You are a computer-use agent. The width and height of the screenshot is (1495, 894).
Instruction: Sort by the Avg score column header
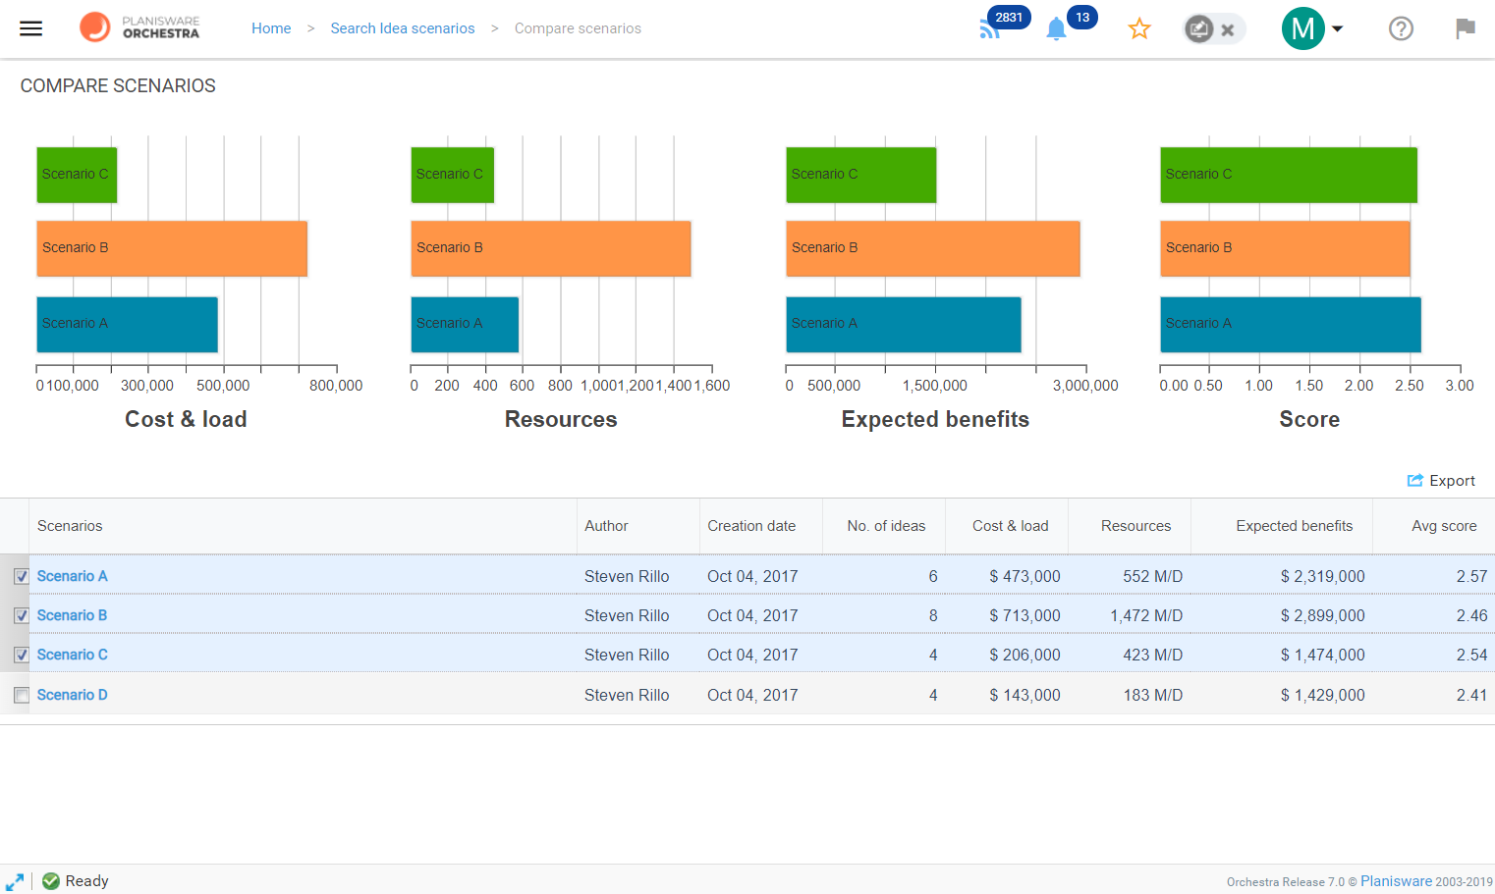tap(1444, 526)
